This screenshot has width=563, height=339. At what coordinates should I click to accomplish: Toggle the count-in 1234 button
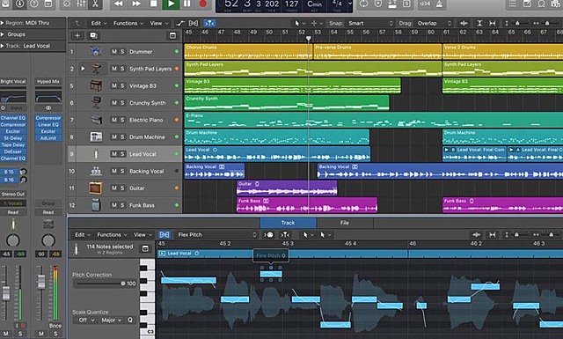(425, 4)
